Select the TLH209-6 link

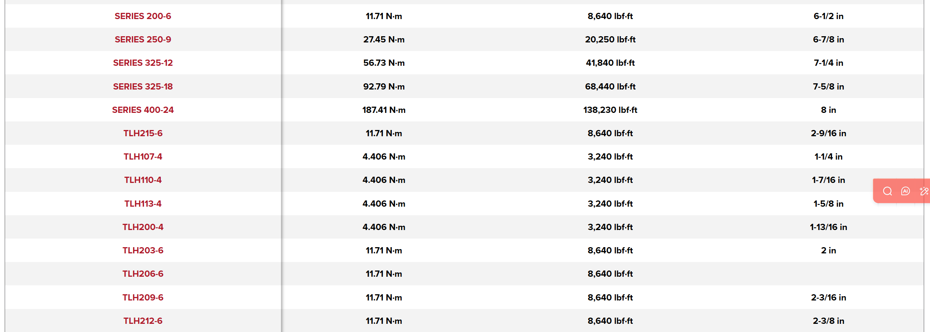click(143, 297)
